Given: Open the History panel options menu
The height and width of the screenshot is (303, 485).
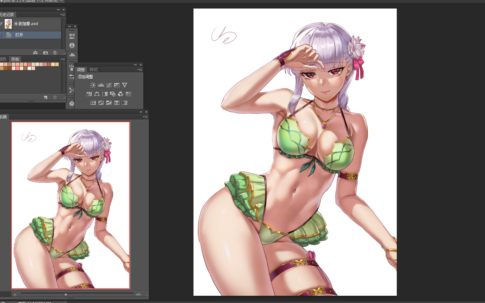Looking at the screenshot, I should 63,14.
